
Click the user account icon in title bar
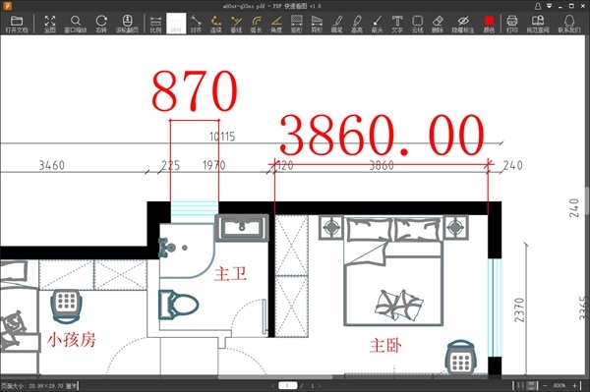click(538, 6)
